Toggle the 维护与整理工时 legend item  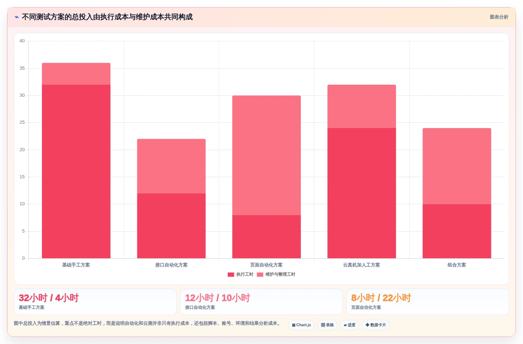click(276, 274)
